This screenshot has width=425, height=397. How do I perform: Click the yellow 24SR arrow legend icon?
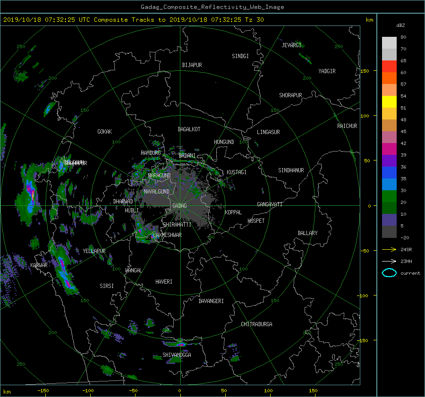pos(389,250)
